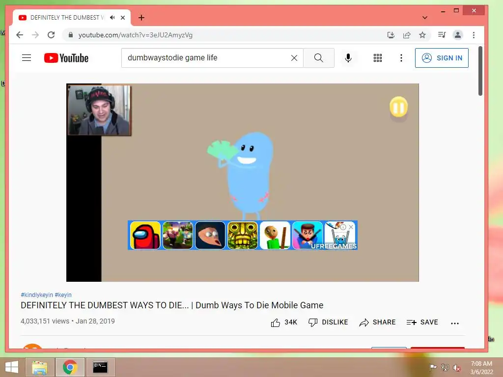
Task: Click the 4,033,151 views text
Action: tap(45, 321)
